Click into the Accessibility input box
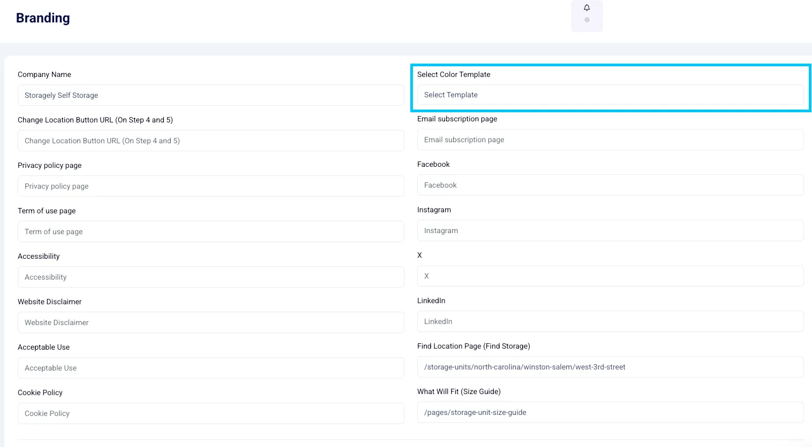Screen dimensions: 812x447 [211, 277]
